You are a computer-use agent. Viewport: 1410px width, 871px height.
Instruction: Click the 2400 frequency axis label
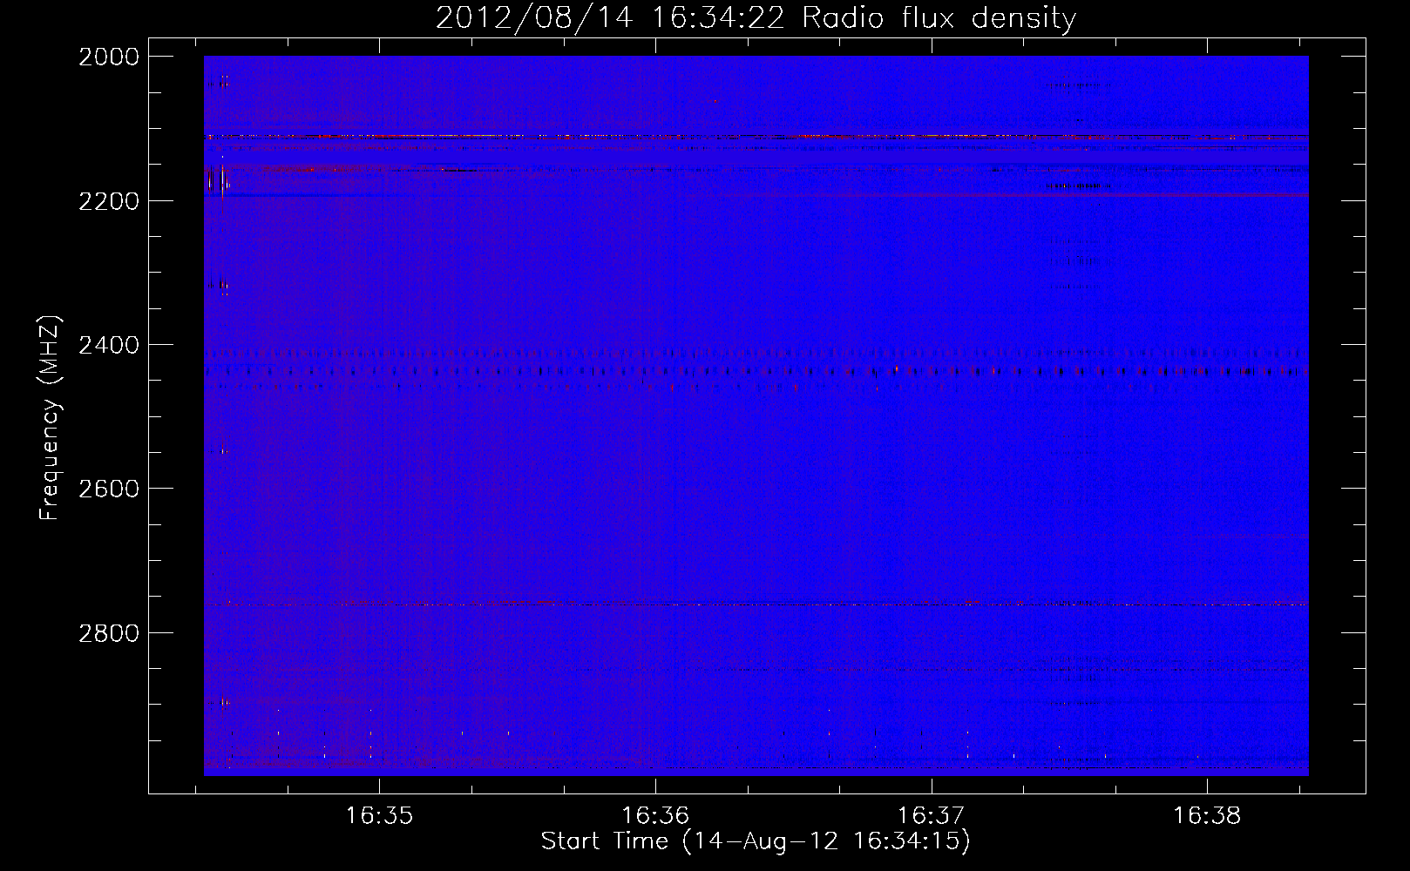point(109,345)
